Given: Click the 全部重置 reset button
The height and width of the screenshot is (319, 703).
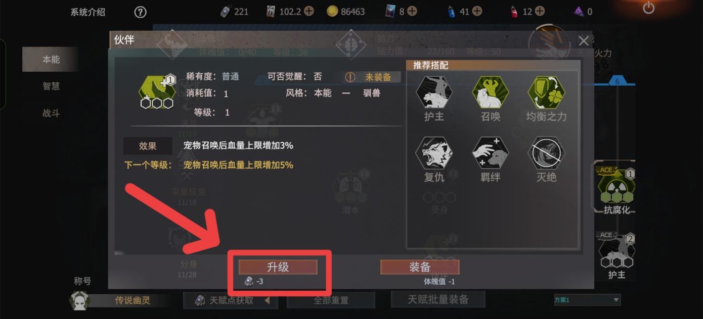Looking at the screenshot, I should coord(331,300).
